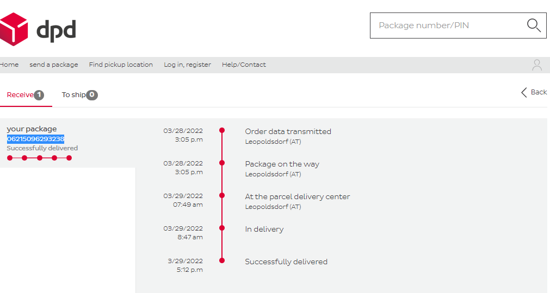Click the Back link
This screenshot has height=293, width=550.
coord(539,92)
